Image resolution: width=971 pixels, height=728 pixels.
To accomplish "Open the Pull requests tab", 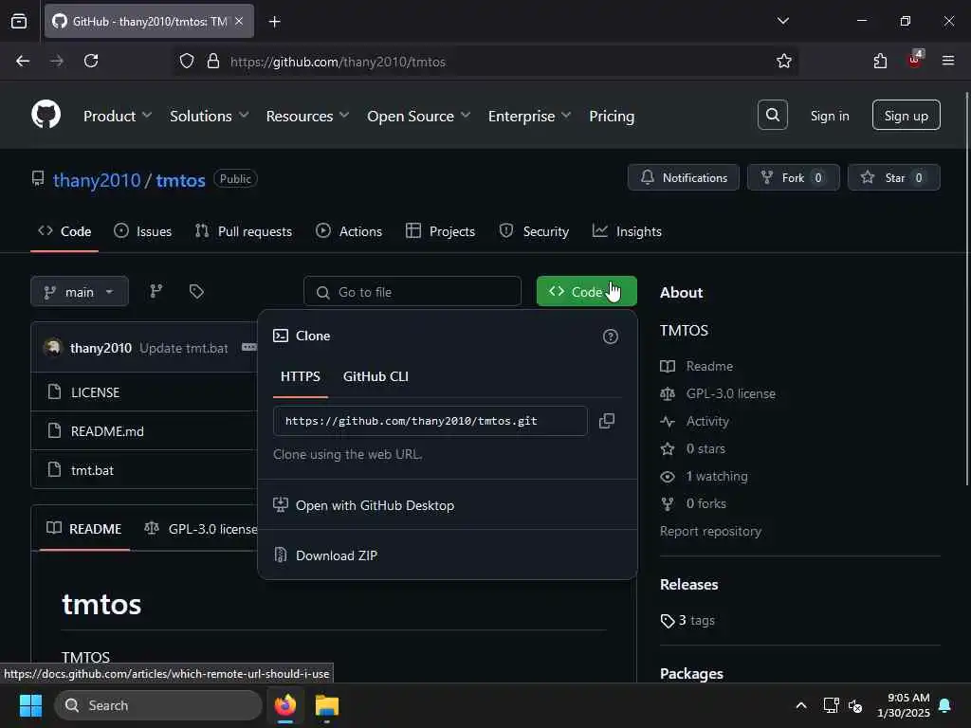I will point(244,231).
